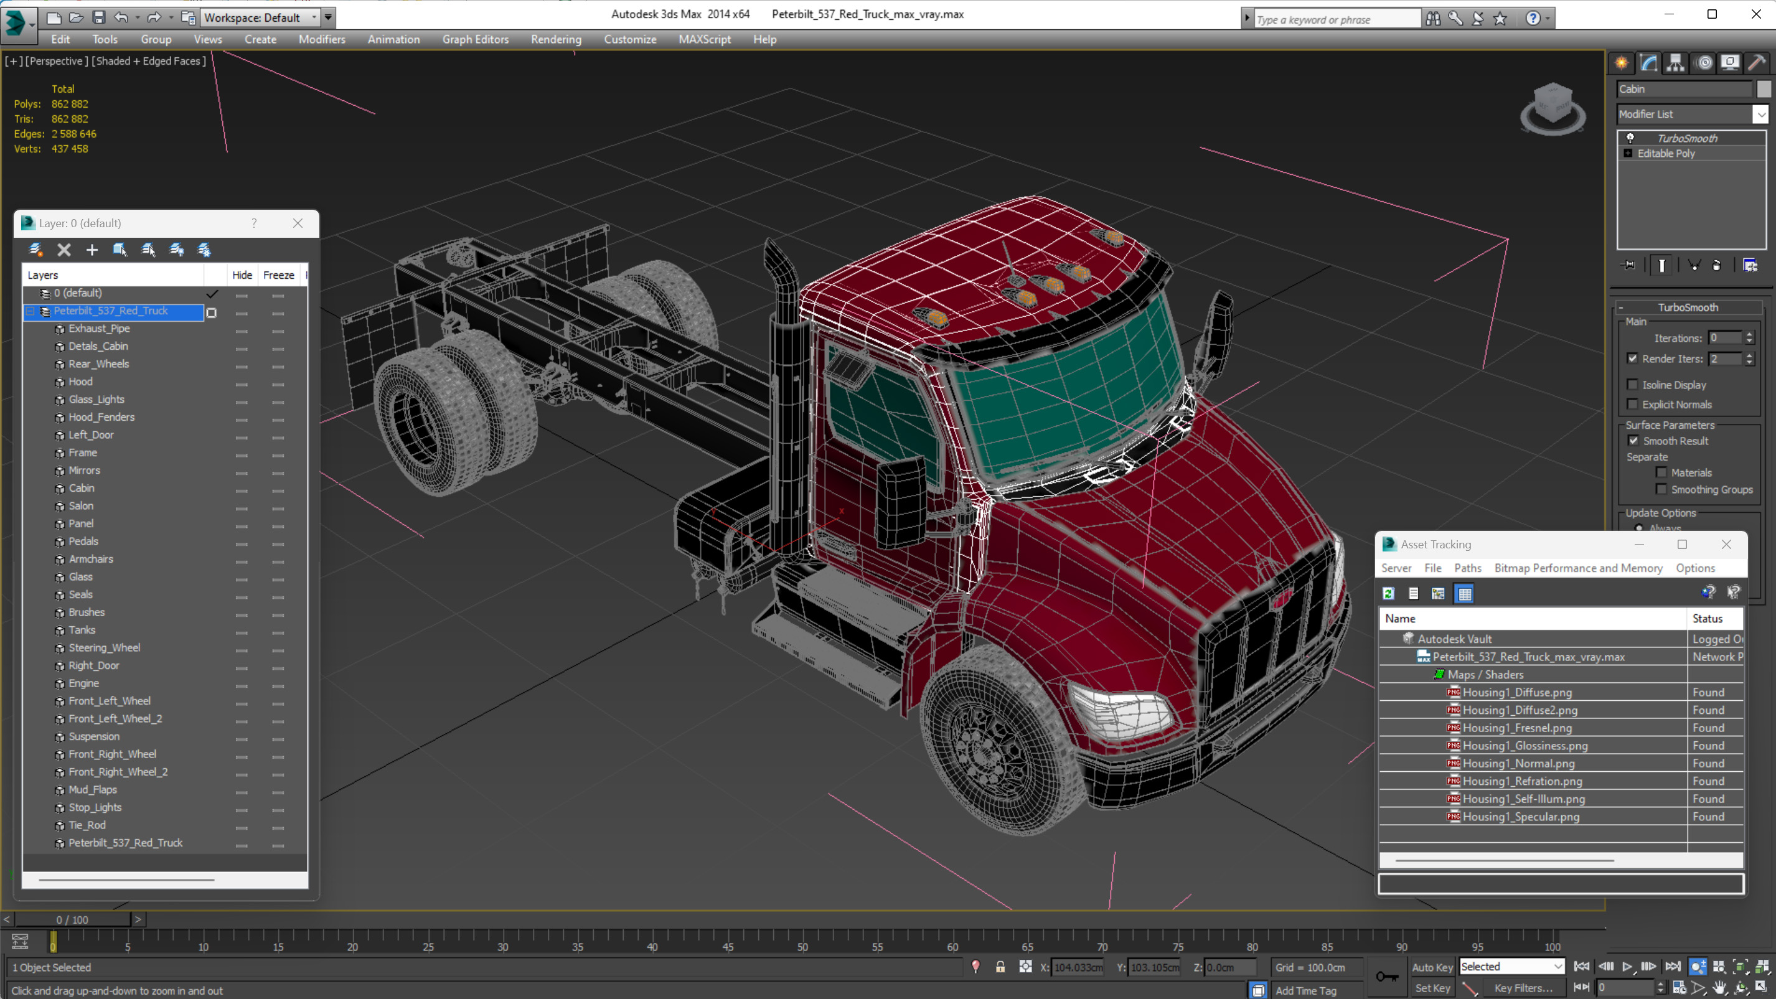Click Zoom Extents All icon
This screenshot has width=1776, height=999.
[1762, 967]
